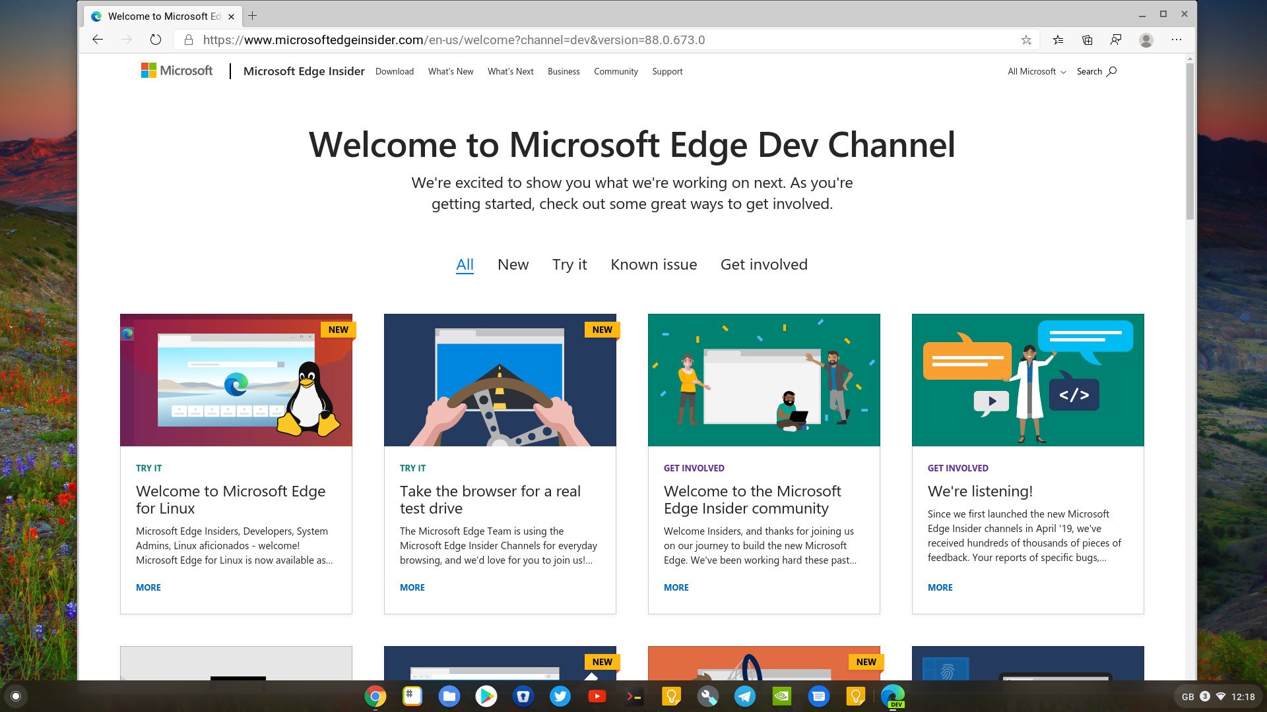The height and width of the screenshot is (712, 1267).
Task: Select Download in the site navigation
Action: 394,71
